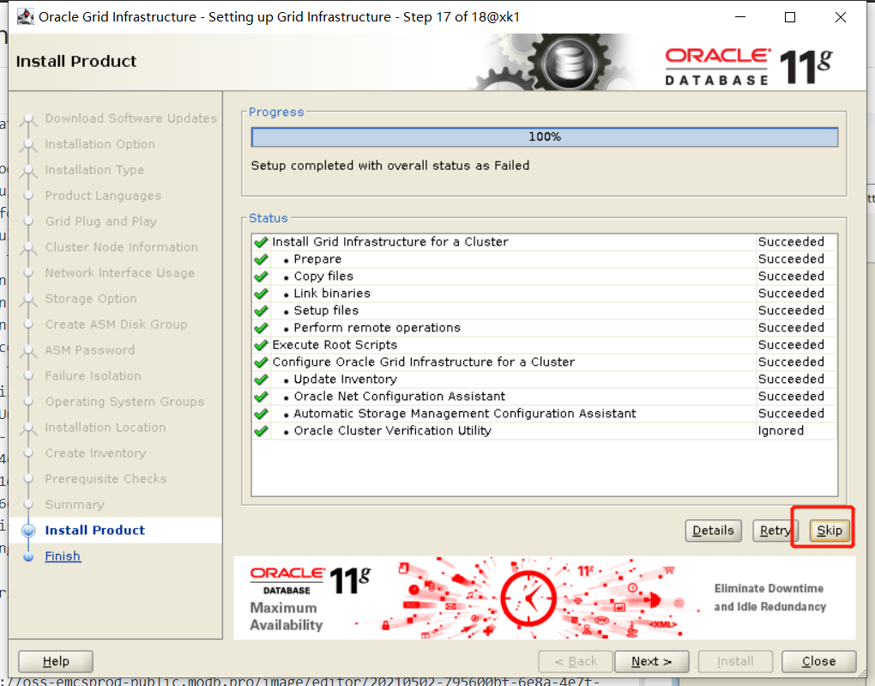Select Create Inventory step

pos(95,453)
